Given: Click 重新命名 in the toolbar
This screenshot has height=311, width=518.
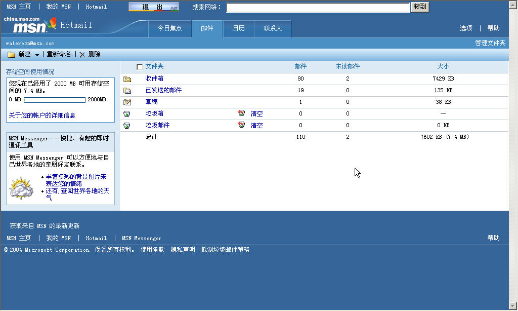Looking at the screenshot, I should pyautogui.click(x=59, y=54).
